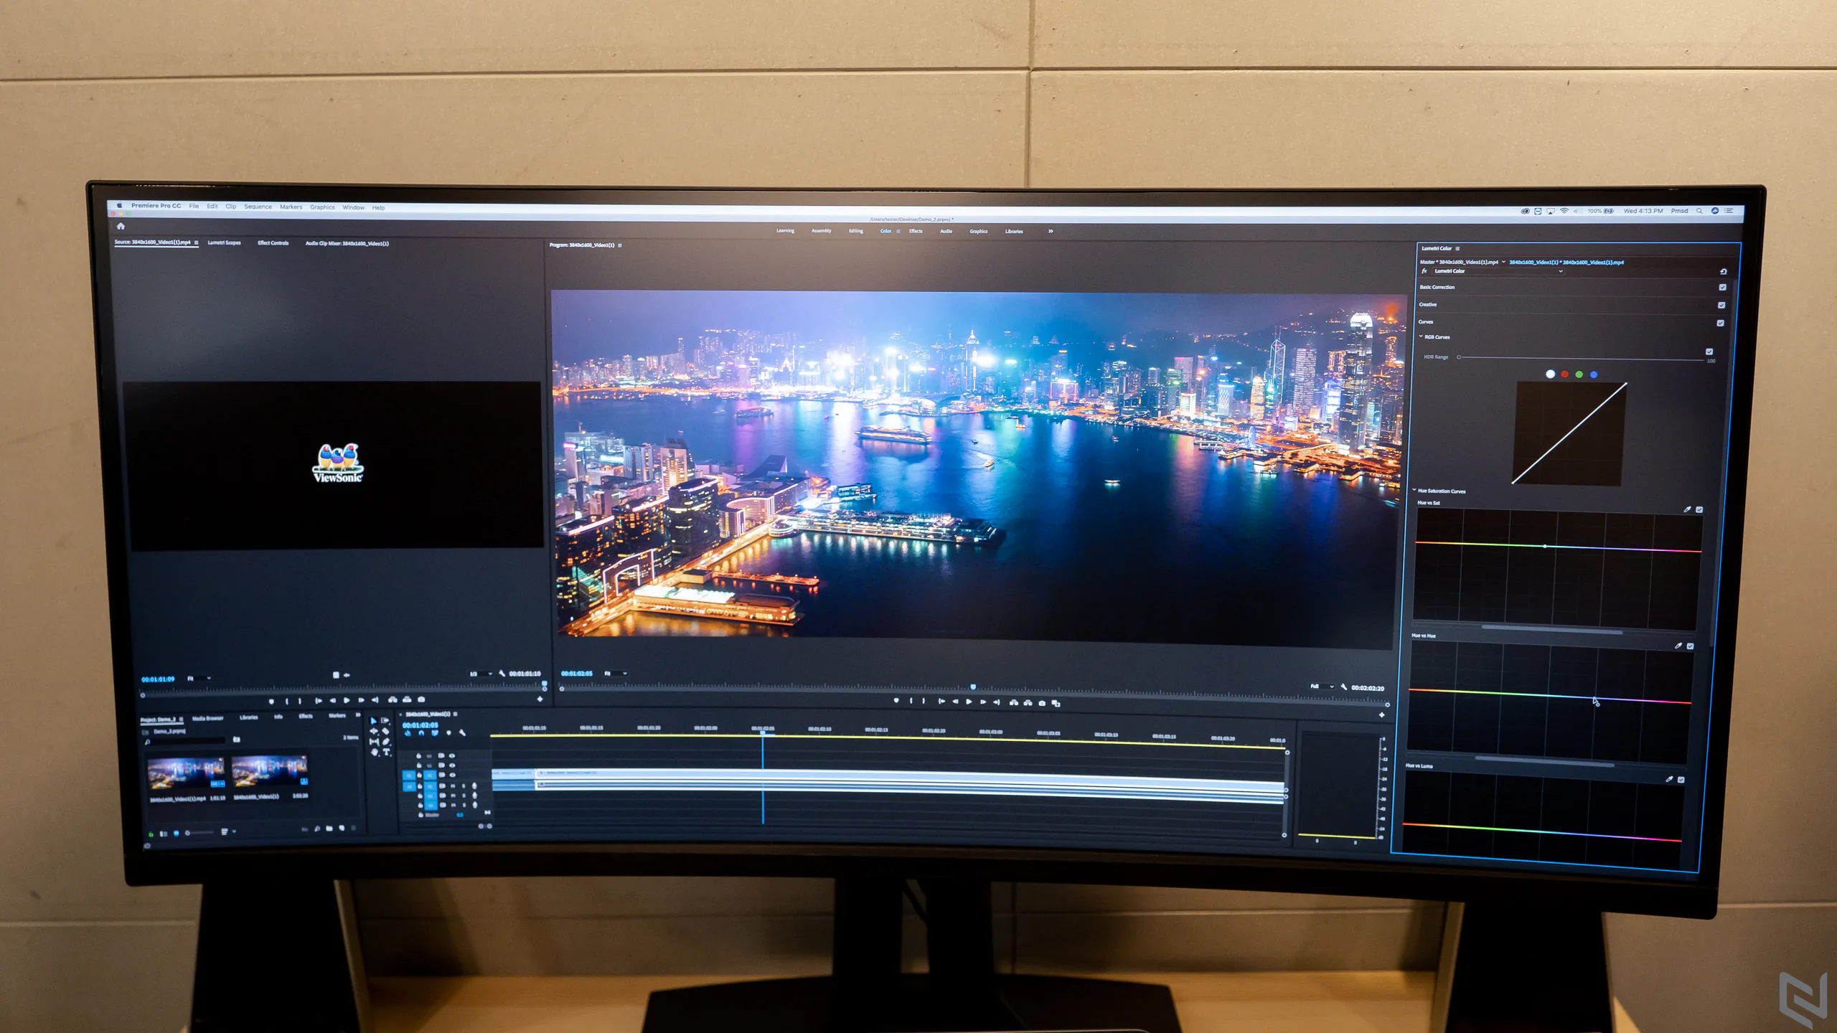Click the HDR Range slider handle

point(1459,357)
